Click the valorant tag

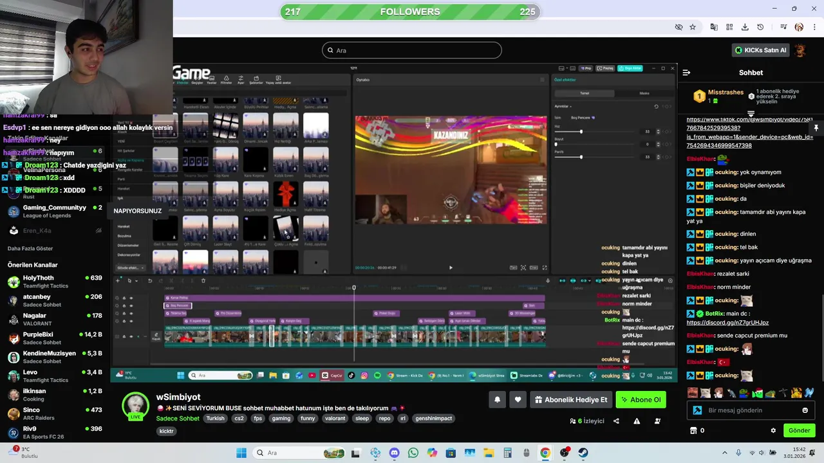coord(335,419)
